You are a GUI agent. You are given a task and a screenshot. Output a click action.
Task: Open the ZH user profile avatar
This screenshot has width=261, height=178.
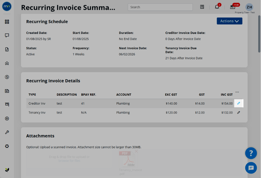coord(249,7)
